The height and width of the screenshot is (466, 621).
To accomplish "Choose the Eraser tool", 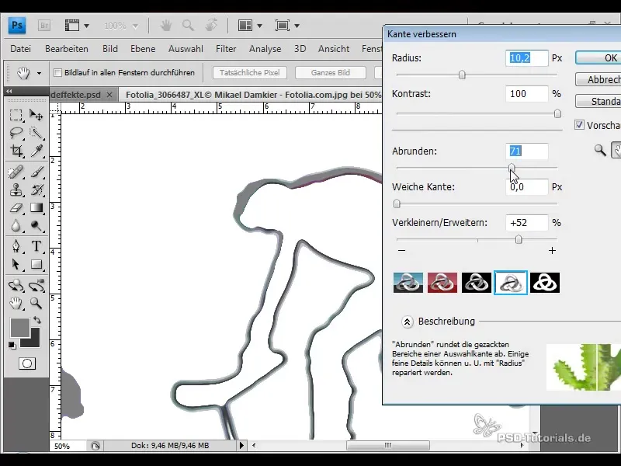I will [x=16, y=208].
